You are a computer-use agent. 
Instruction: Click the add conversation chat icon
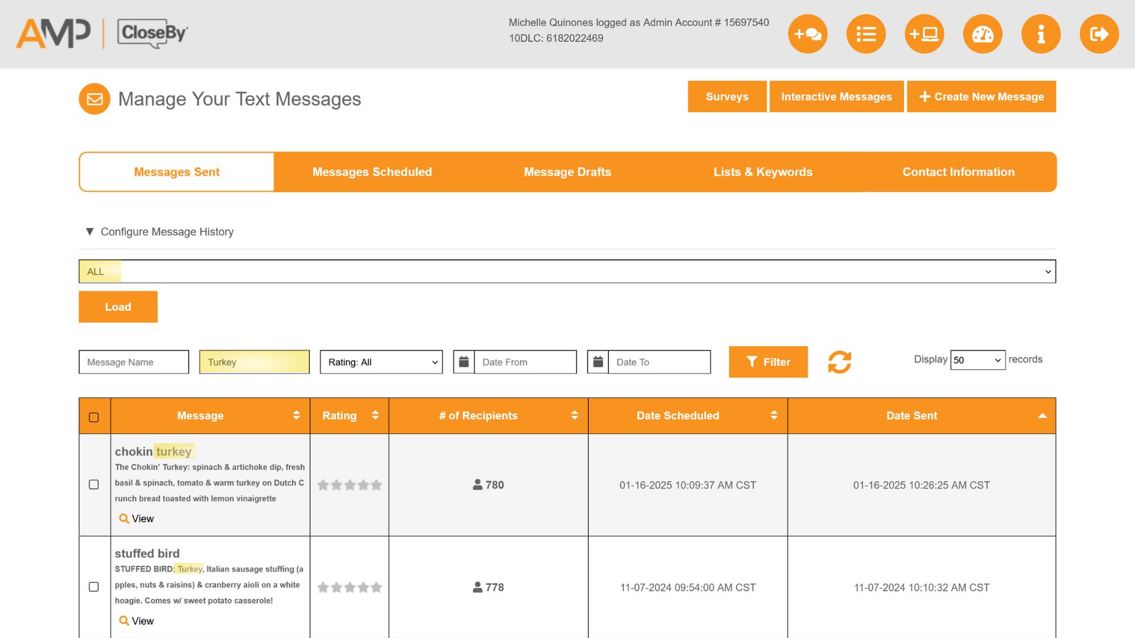pos(808,34)
